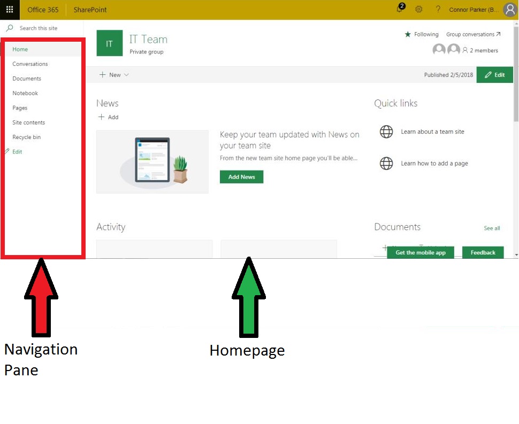The width and height of the screenshot is (519, 424).
Task: Open Connor Parker's account avatar
Action: pos(509,10)
